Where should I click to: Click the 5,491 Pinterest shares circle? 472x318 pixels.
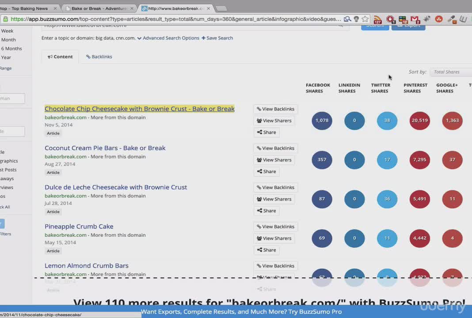tap(419, 199)
